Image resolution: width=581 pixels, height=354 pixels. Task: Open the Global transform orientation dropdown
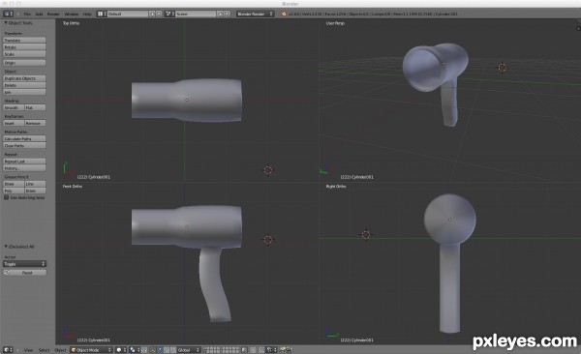[x=189, y=350]
